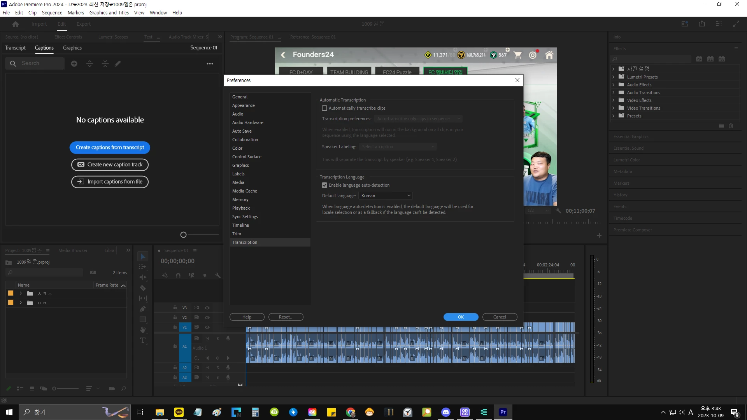Viewport: 747px width, 420px height.
Task: Click the captions panel zoom slider handle
Action: 184,235
